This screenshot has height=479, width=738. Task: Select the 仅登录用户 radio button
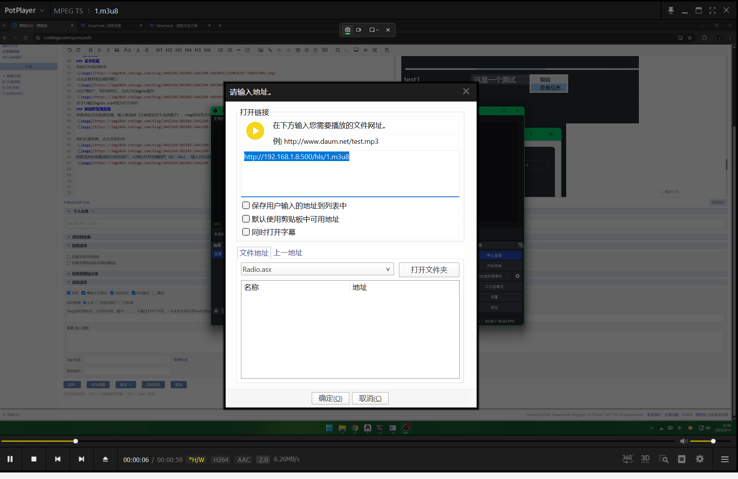click(97, 303)
